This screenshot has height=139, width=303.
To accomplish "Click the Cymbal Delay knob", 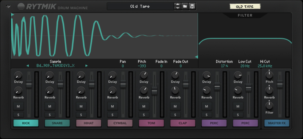I will [113, 75].
